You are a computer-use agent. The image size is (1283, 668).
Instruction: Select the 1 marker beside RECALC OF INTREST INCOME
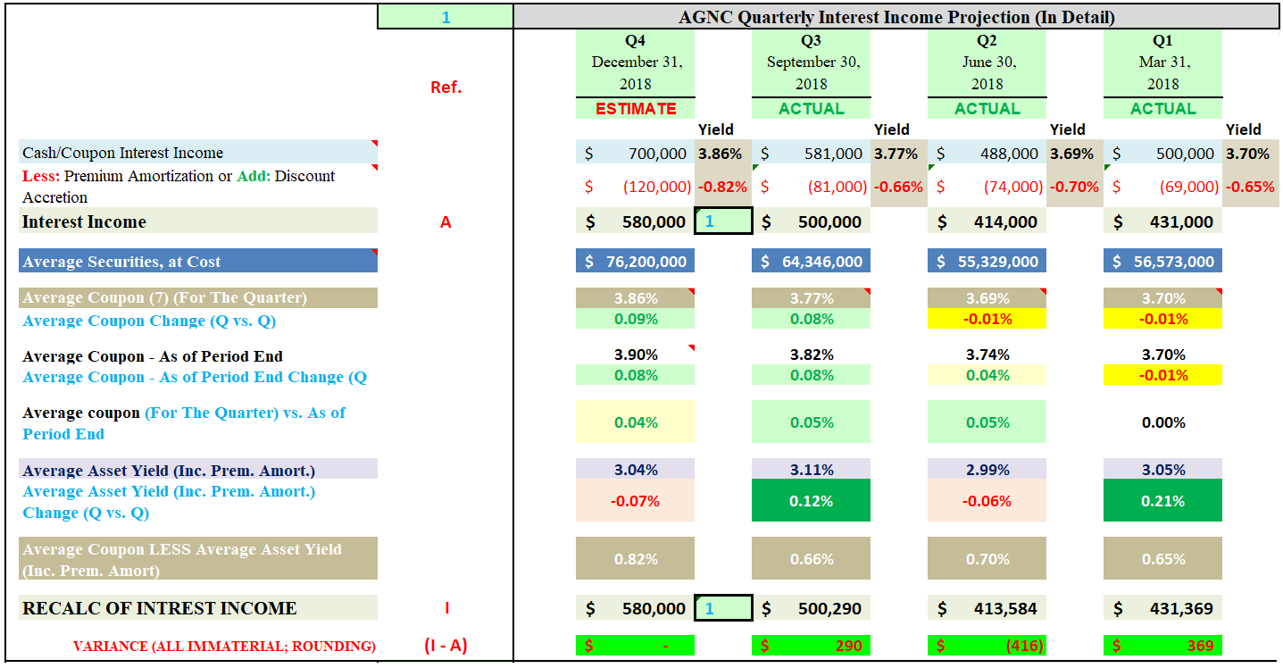click(721, 607)
